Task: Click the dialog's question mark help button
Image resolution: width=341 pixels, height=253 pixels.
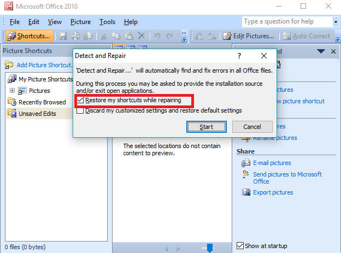Action: click(239, 56)
